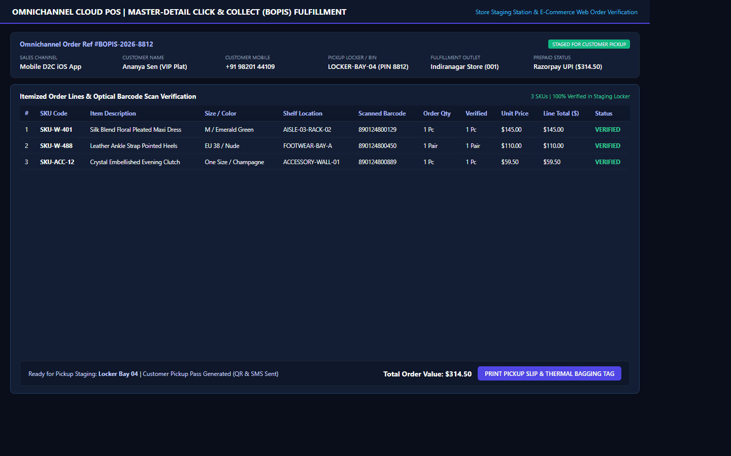Click prepaid status Razorpay UPI ($314.50)
This screenshot has height=456, width=731.
pos(568,67)
